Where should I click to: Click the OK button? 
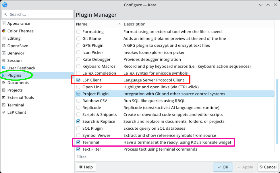[x=223, y=167]
